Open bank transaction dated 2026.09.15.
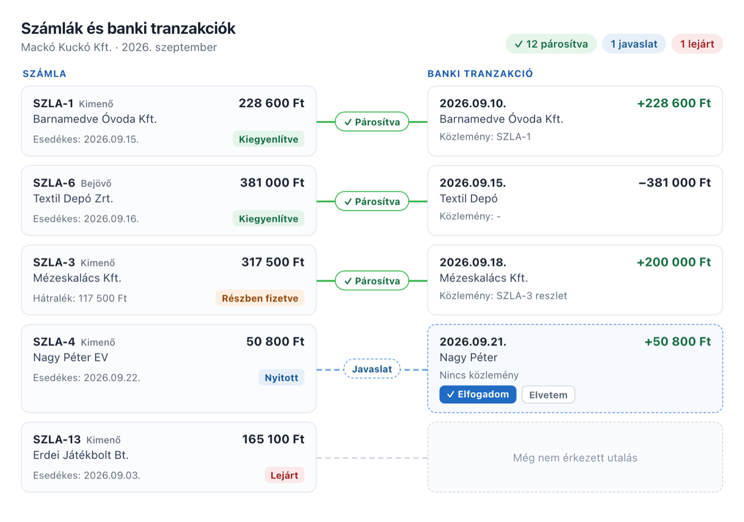Viewport: 744px width, 522px height. 575,201
